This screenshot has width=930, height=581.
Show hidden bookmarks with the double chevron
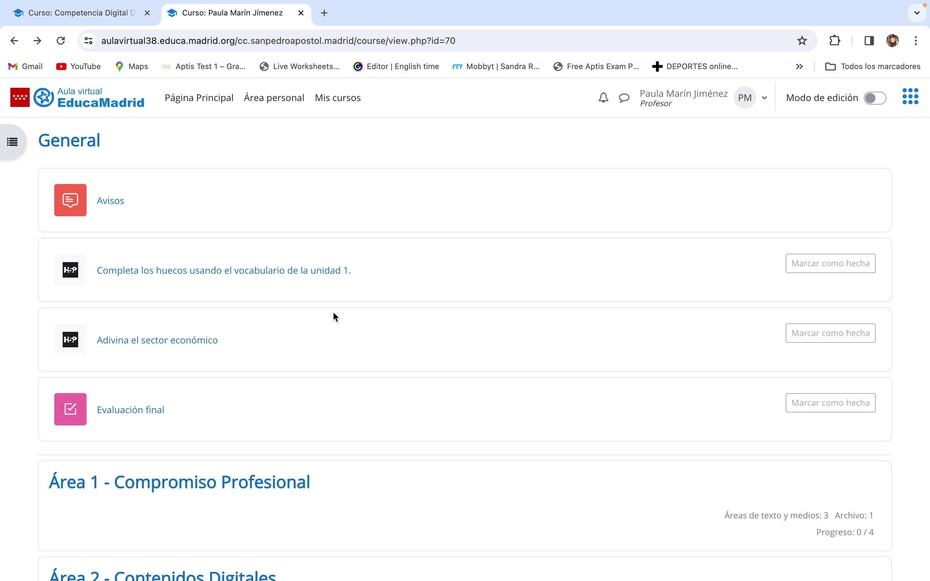(799, 66)
